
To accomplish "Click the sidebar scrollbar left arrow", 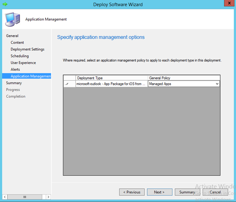I will (5, 197).
